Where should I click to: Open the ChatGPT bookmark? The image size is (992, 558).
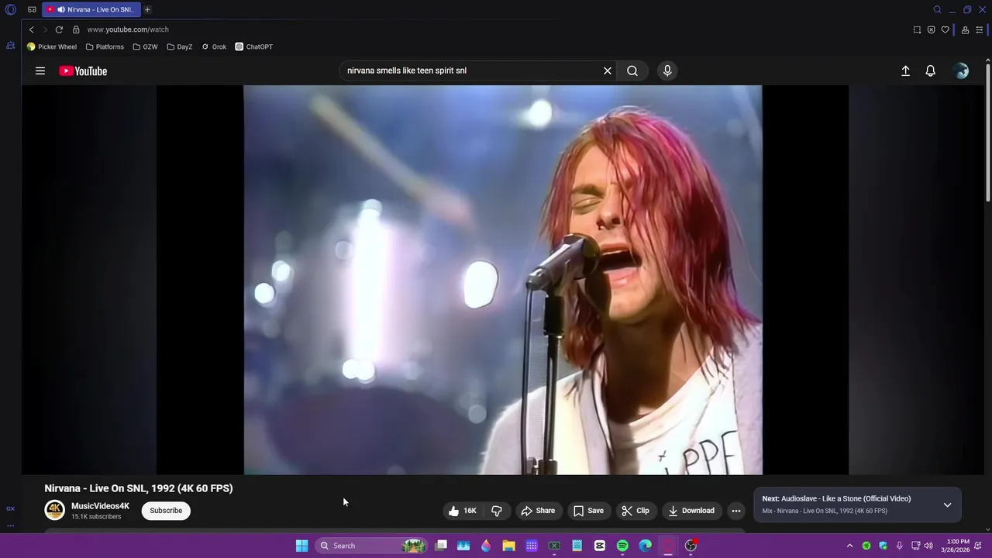pyautogui.click(x=254, y=46)
